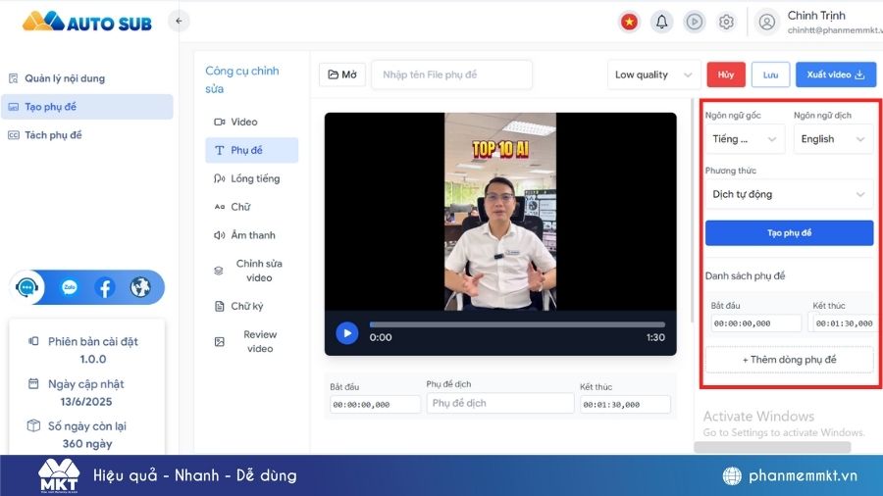
Task: Open the Lồng tiếng tool
Action: pos(252,178)
